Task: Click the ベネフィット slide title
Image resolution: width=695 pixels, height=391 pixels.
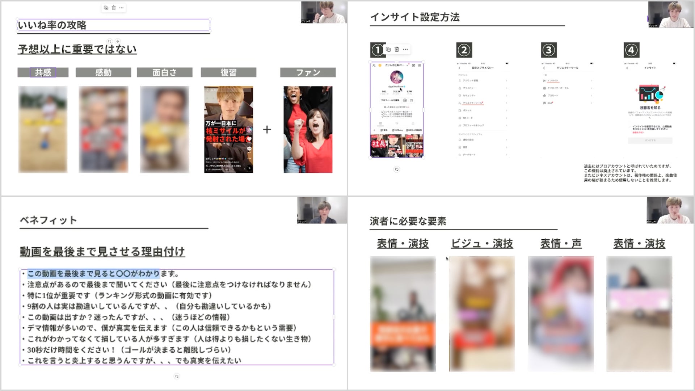Action: coord(48,220)
